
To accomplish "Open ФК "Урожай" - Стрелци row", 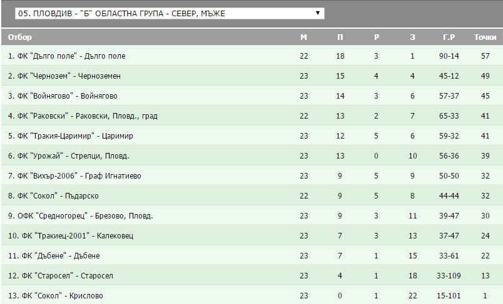I will (69, 156).
